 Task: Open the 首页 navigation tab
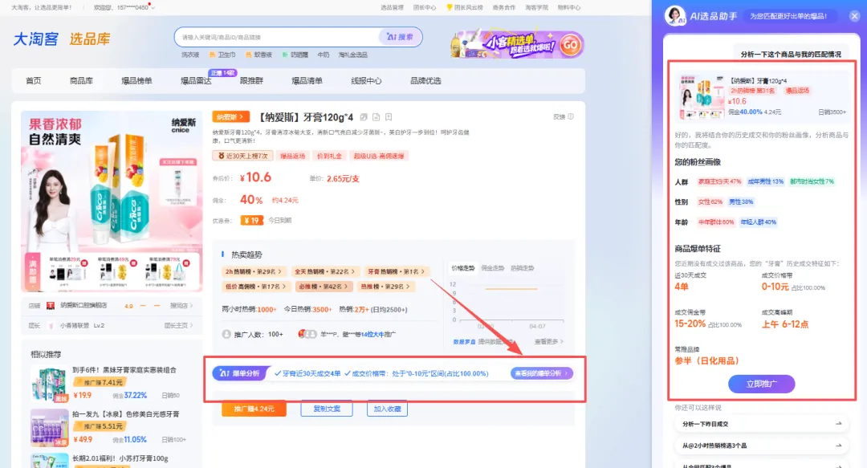click(33, 81)
